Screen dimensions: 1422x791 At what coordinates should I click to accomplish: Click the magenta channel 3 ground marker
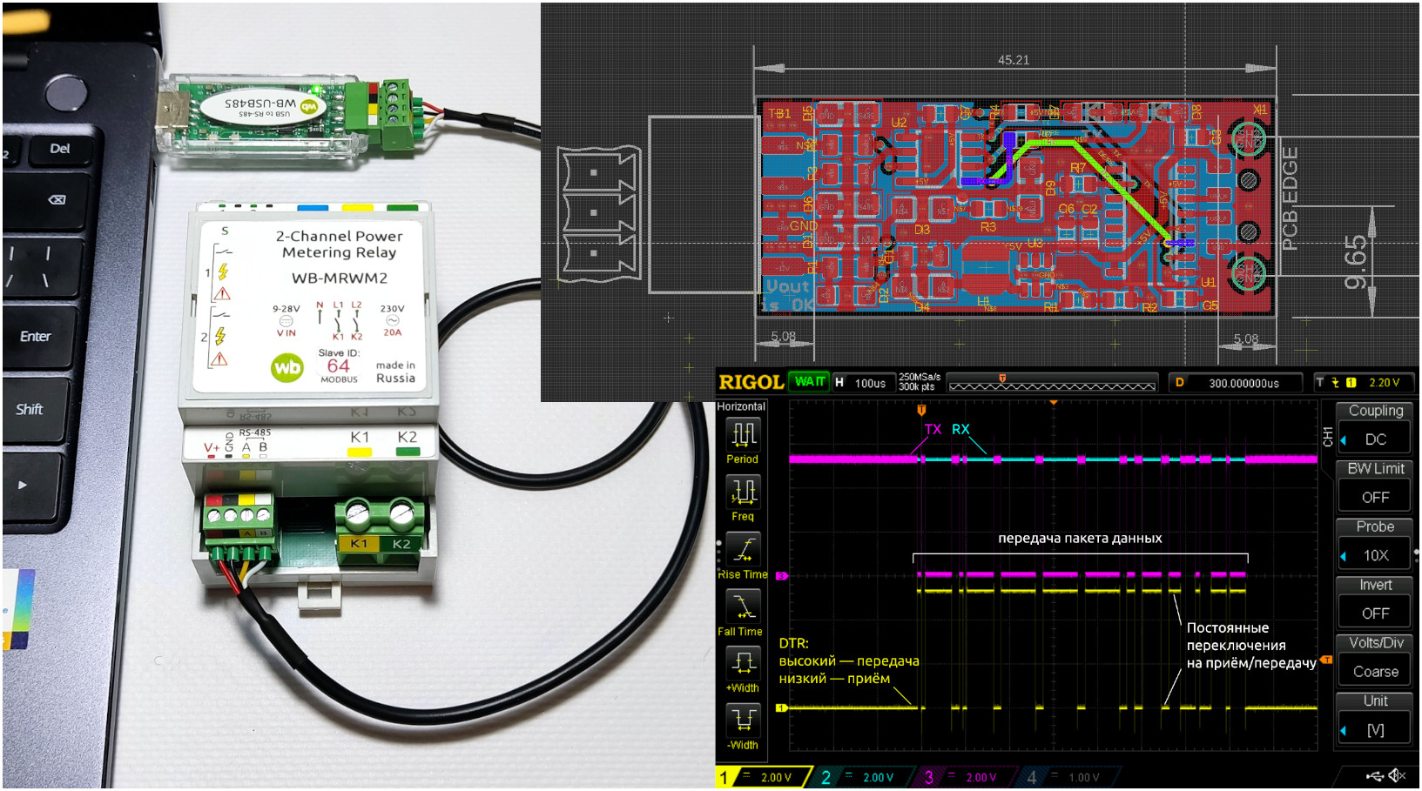click(781, 576)
